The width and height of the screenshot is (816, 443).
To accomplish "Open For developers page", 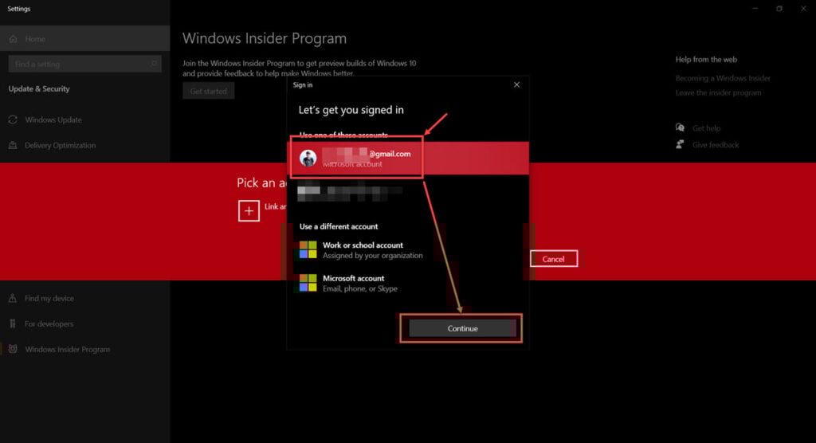I will pyautogui.click(x=84, y=323).
